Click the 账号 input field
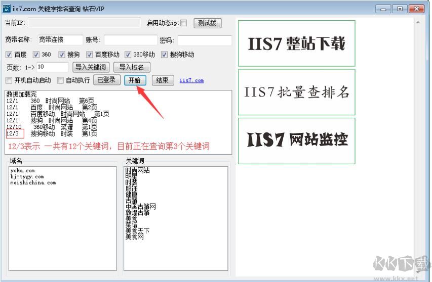This screenshot has width=432, height=282. click(131, 40)
